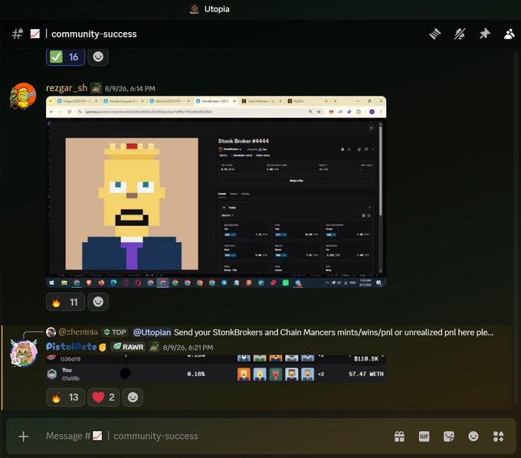Click the 8/9/26, 6:14 PM timestamp
This screenshot has width=521, height=458.
click(130, 89)
